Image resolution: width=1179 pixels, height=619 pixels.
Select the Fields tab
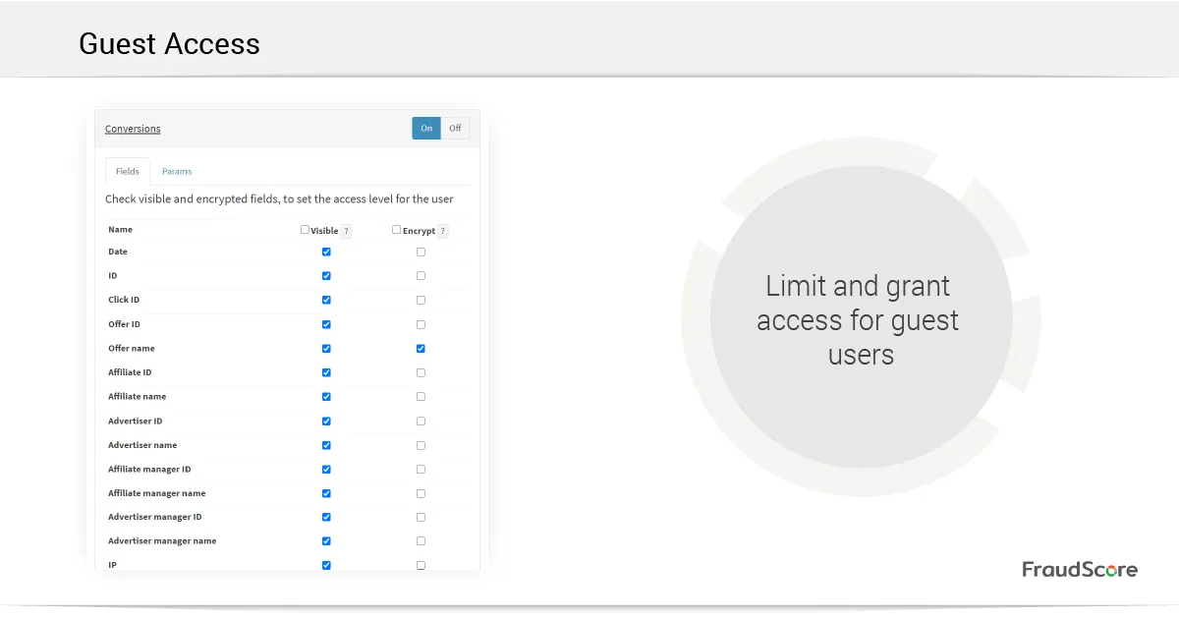click(128, 172)
